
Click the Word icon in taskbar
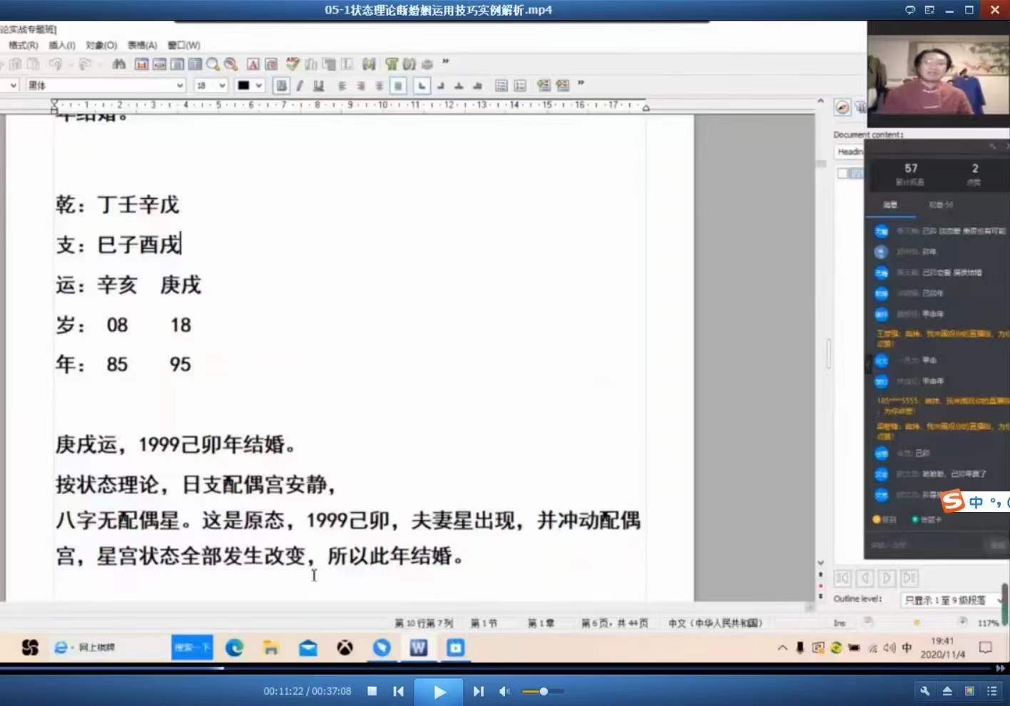pyautogui.click(x=418, y=648)
